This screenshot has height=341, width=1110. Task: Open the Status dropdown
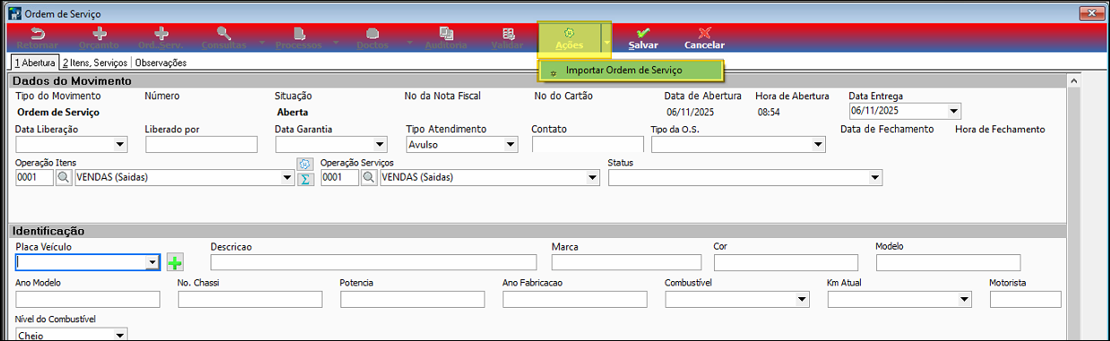coord(875,178)
